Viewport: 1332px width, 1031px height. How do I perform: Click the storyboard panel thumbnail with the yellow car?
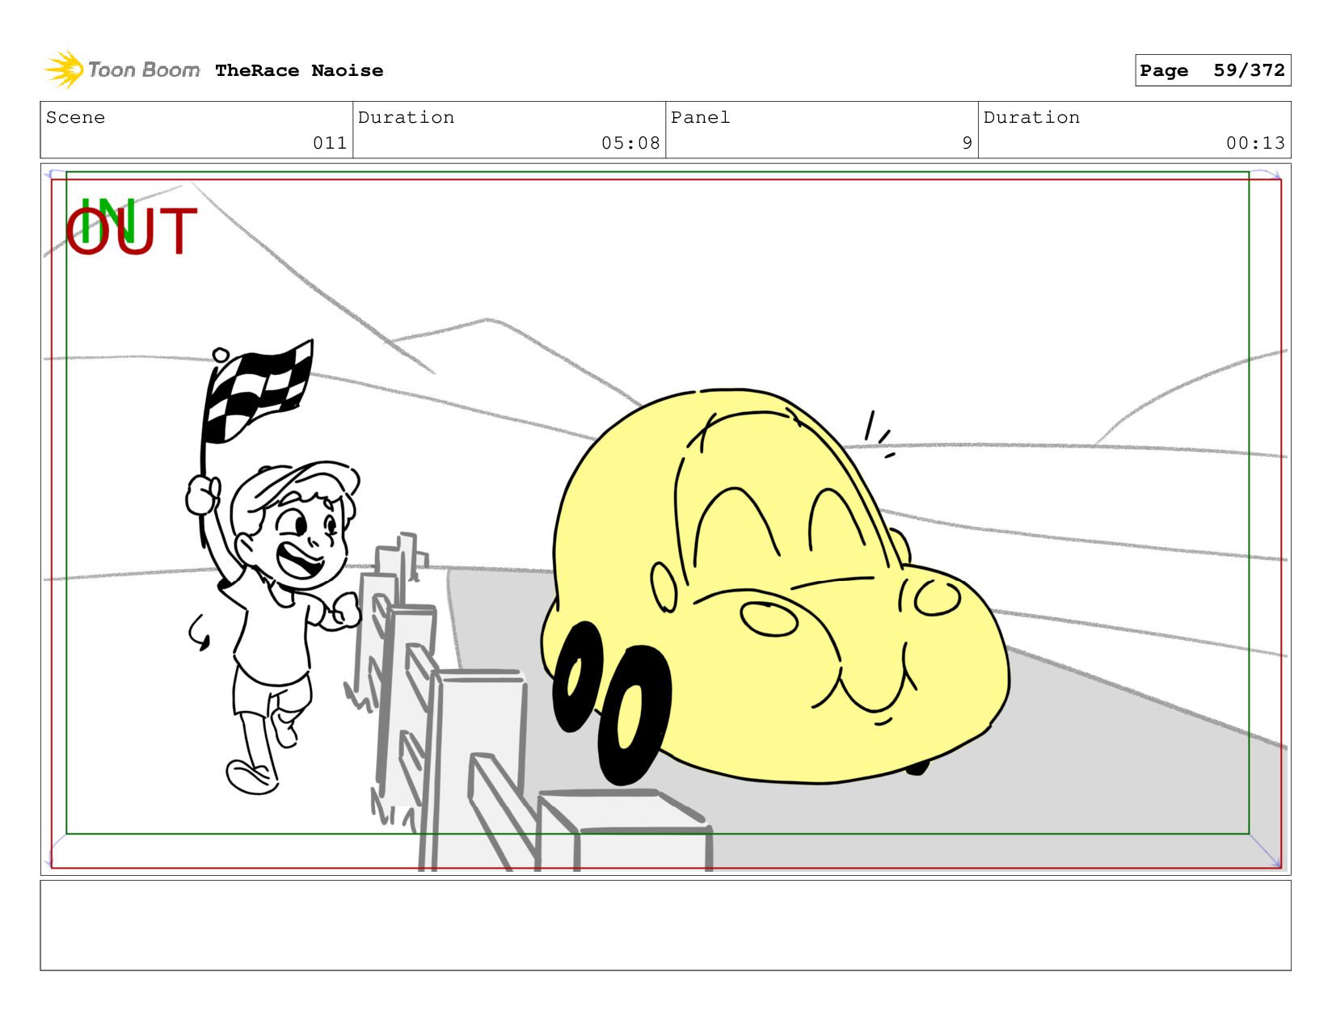point(665,520)
